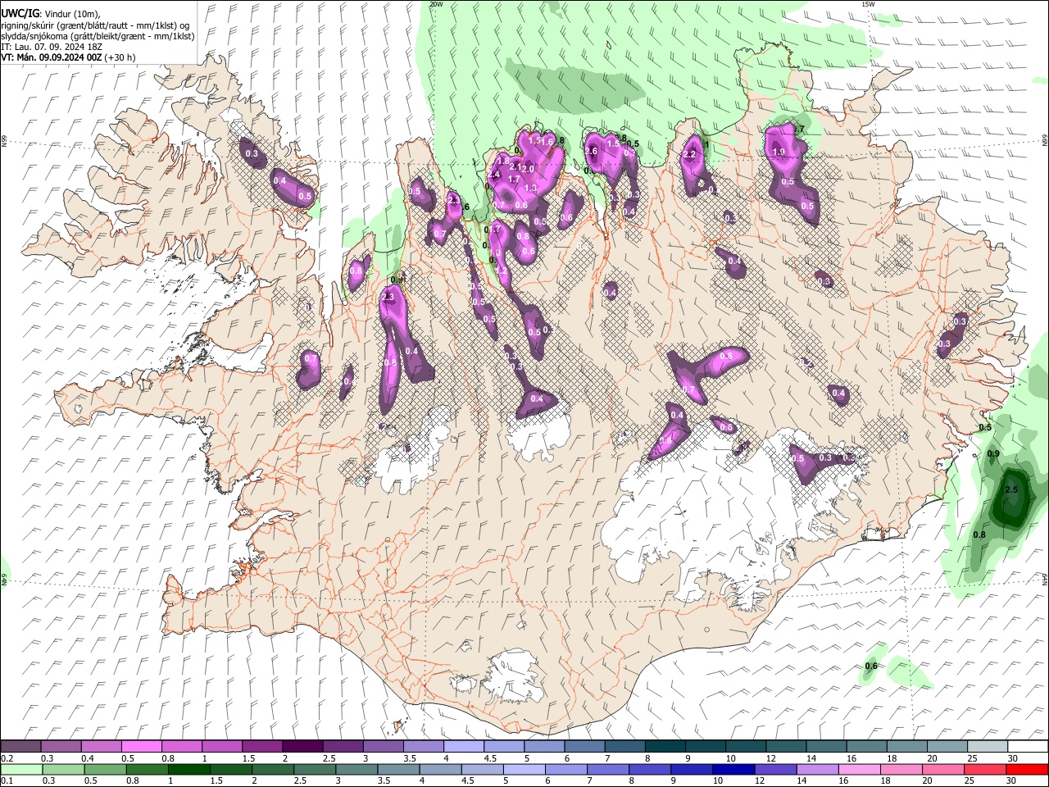
Task: Click the 'rigning/skúrir (grænt/blátt/rautt' header line
Action: (95, 25)
